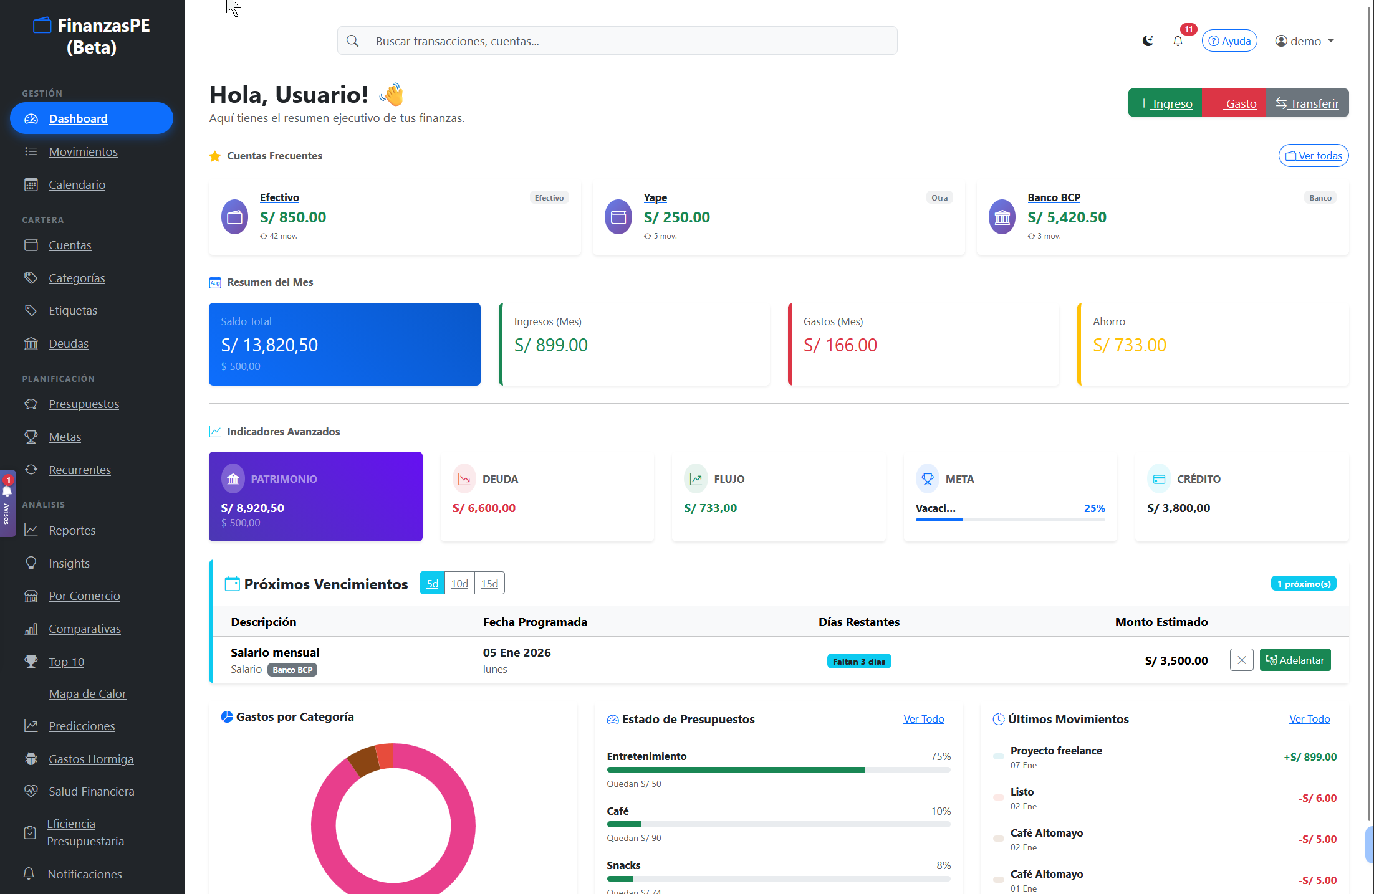Click Ver Todo in Últimos Movimientos
Screen dimensions: 1374x894
click(x=1310, y=719)
